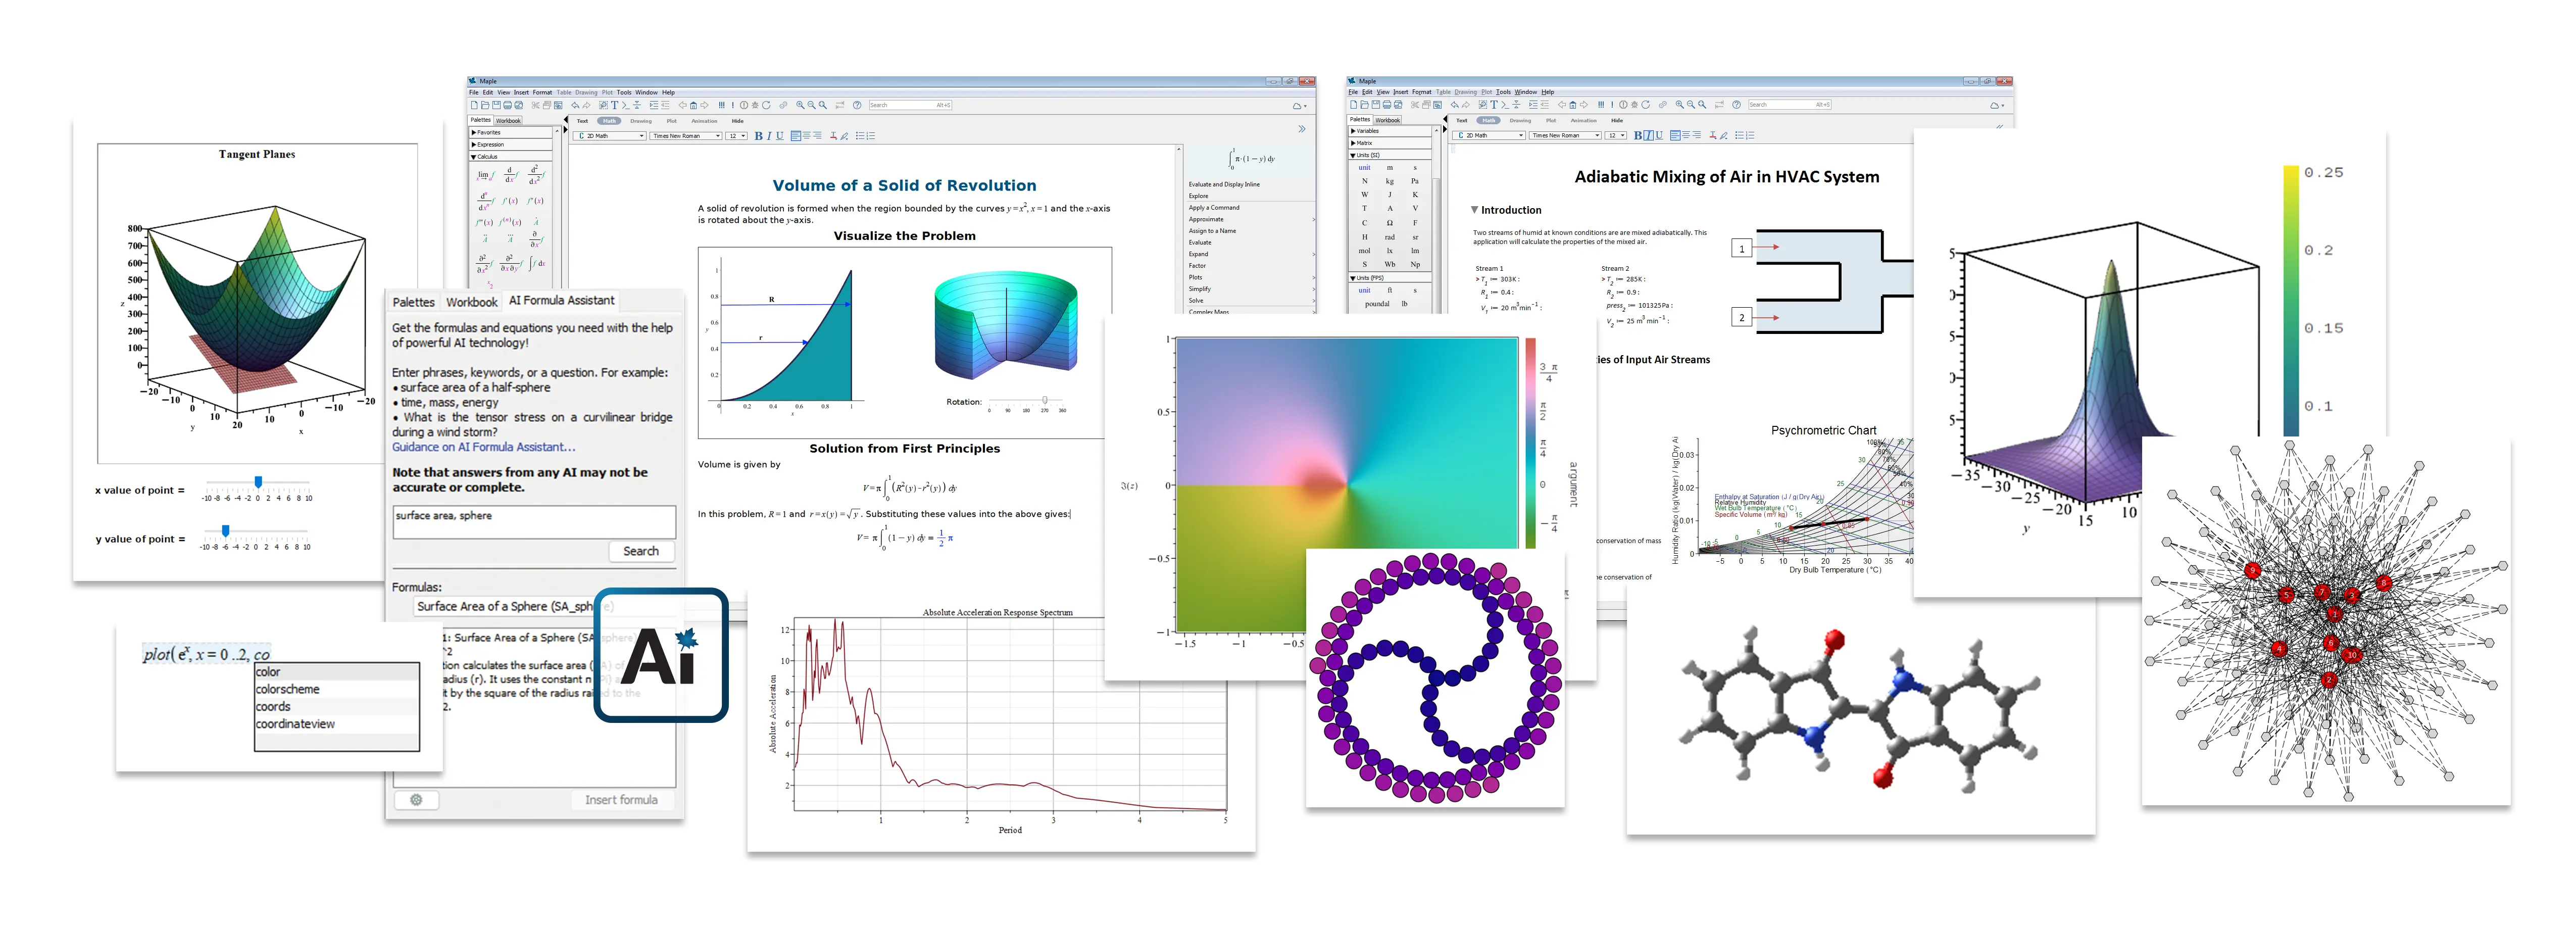The height and width of the screenshot is (925, 2576).
Task: Click Home navigation icon in Solid of Revolution window
Action: (694, 105)
